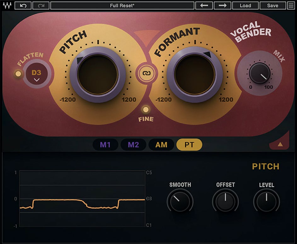
Task: Collapse the modulation panel triangle
Action: point(280,145)
